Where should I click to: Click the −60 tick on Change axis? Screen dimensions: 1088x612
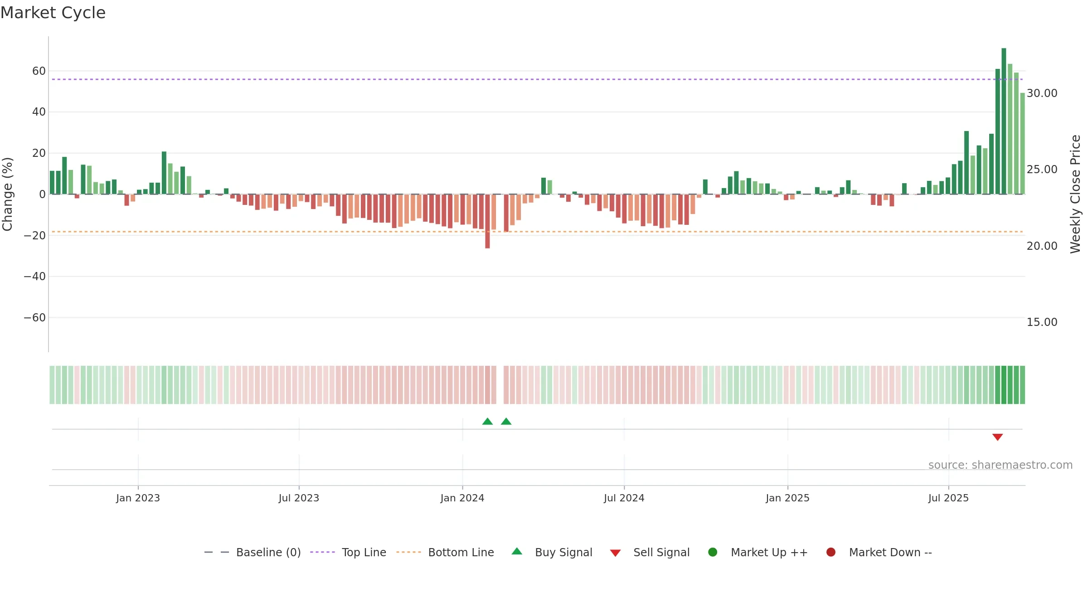(35, 317)
